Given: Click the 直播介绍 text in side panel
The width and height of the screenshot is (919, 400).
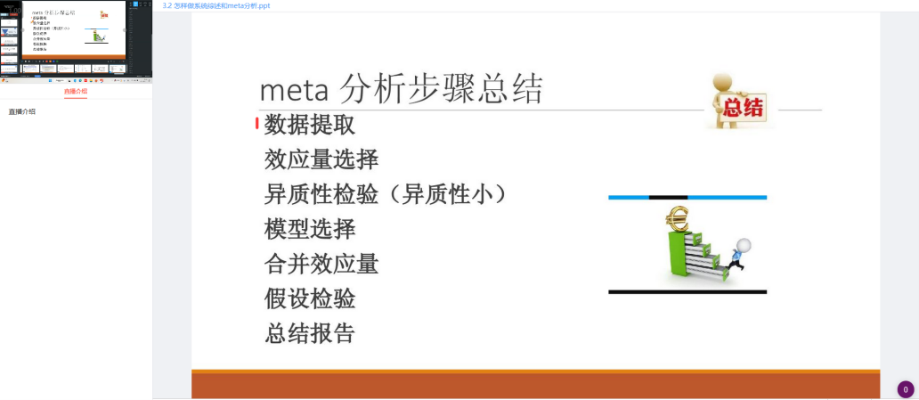Looking at the screenshot, I should 22,112.
